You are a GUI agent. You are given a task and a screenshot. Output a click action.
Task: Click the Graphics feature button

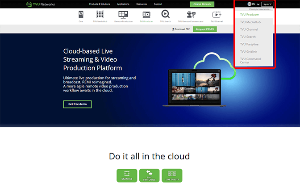[x=126, y=175]
